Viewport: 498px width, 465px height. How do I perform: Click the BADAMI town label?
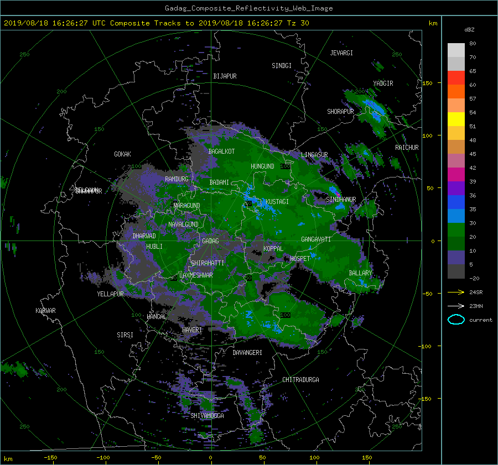219,182
